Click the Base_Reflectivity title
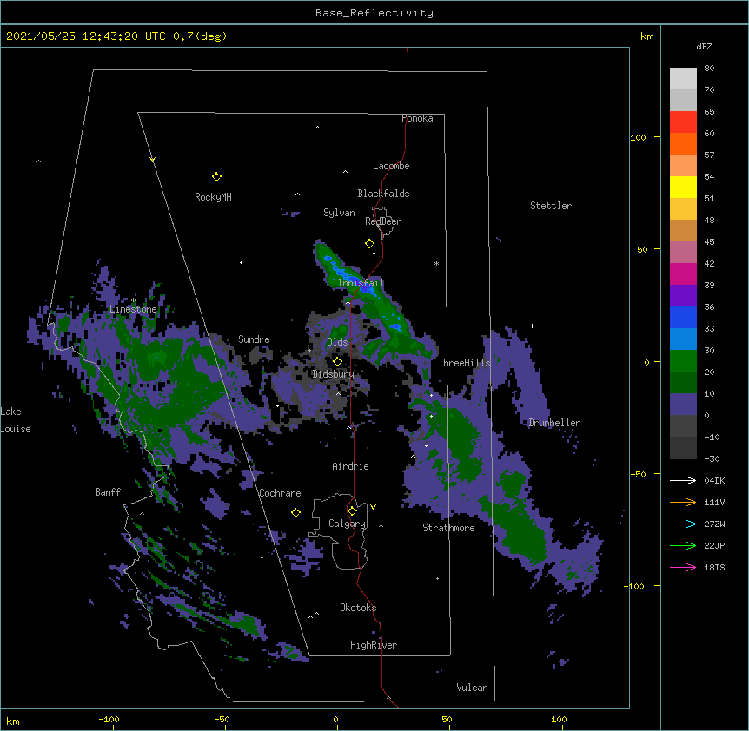 click(374, 13)
